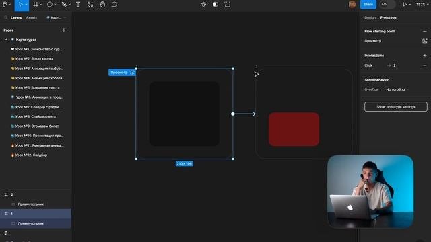This screenshot has height=242, width=431.
Task: Edit the flow starting point description icon
Action: (x=425, y=41)
